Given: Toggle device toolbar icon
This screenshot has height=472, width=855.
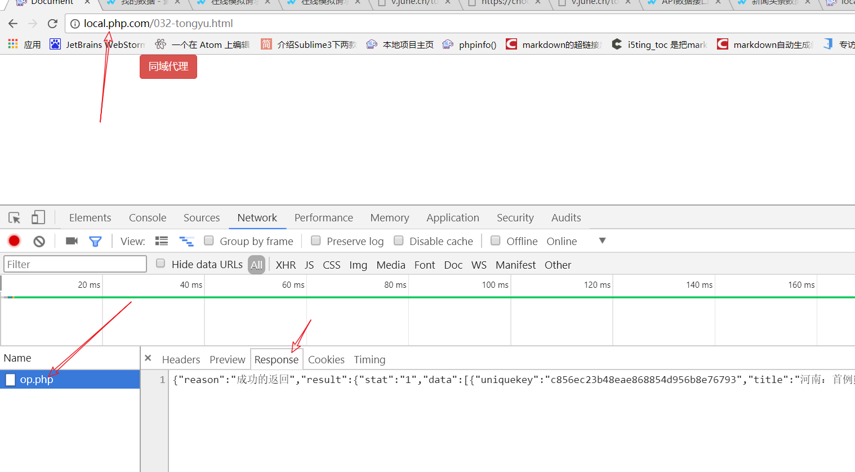Looking at the screenshot, I should click(x=38, y=218).
